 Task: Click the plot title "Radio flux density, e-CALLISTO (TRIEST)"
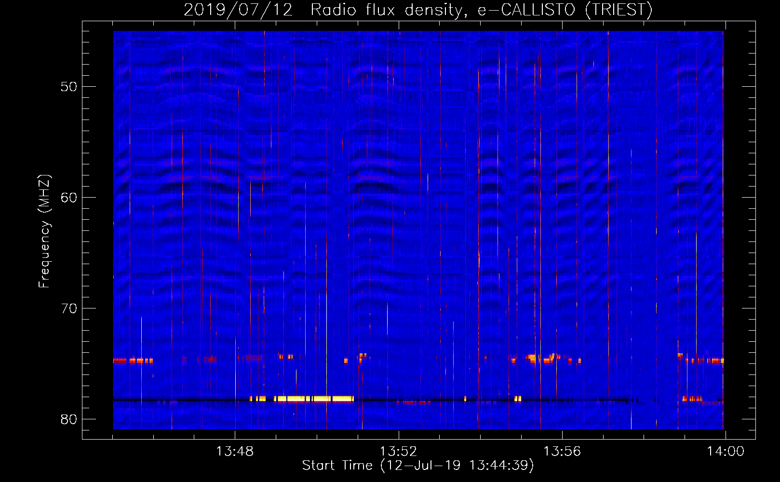481,10
